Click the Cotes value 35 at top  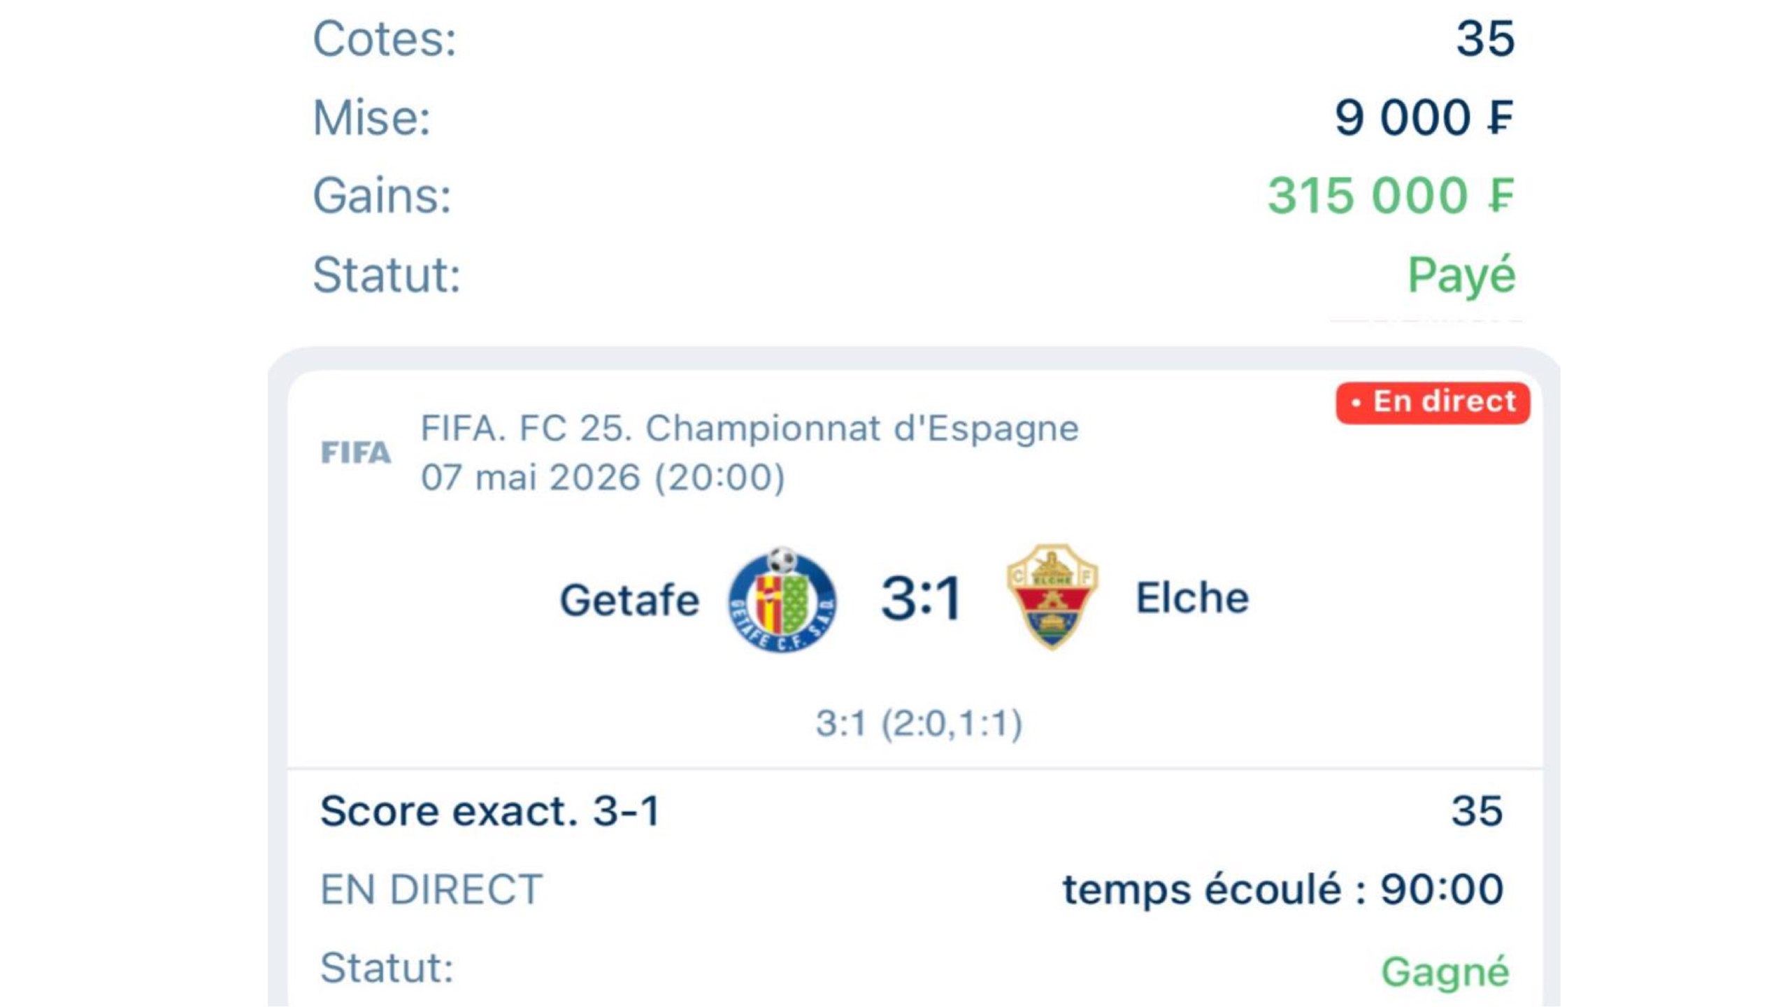click(1485, 38)
